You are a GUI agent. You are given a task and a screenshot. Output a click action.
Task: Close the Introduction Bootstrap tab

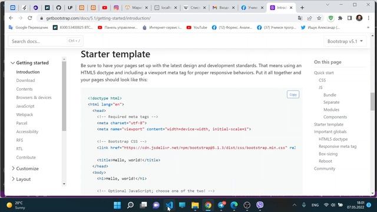point(291,8)
